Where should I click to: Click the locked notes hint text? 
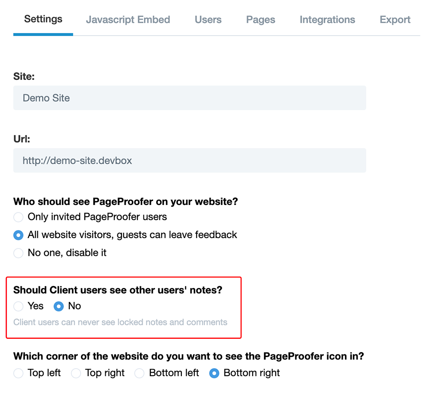120,322
